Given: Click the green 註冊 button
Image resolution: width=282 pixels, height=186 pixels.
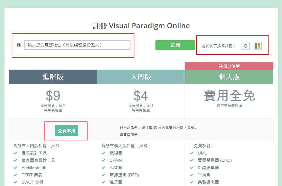Looking at the screenshot, I should [x=175, y=45].
